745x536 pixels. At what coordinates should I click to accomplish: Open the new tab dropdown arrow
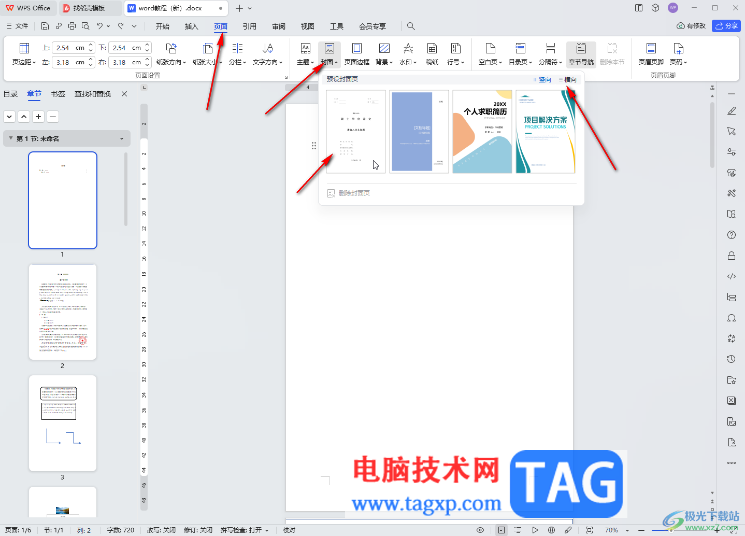point(250,8)
